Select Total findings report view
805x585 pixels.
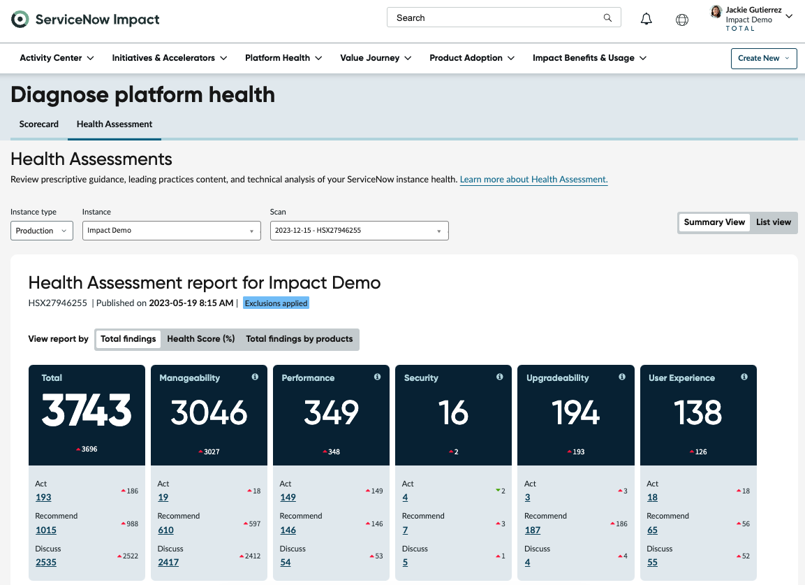[128, 339]
